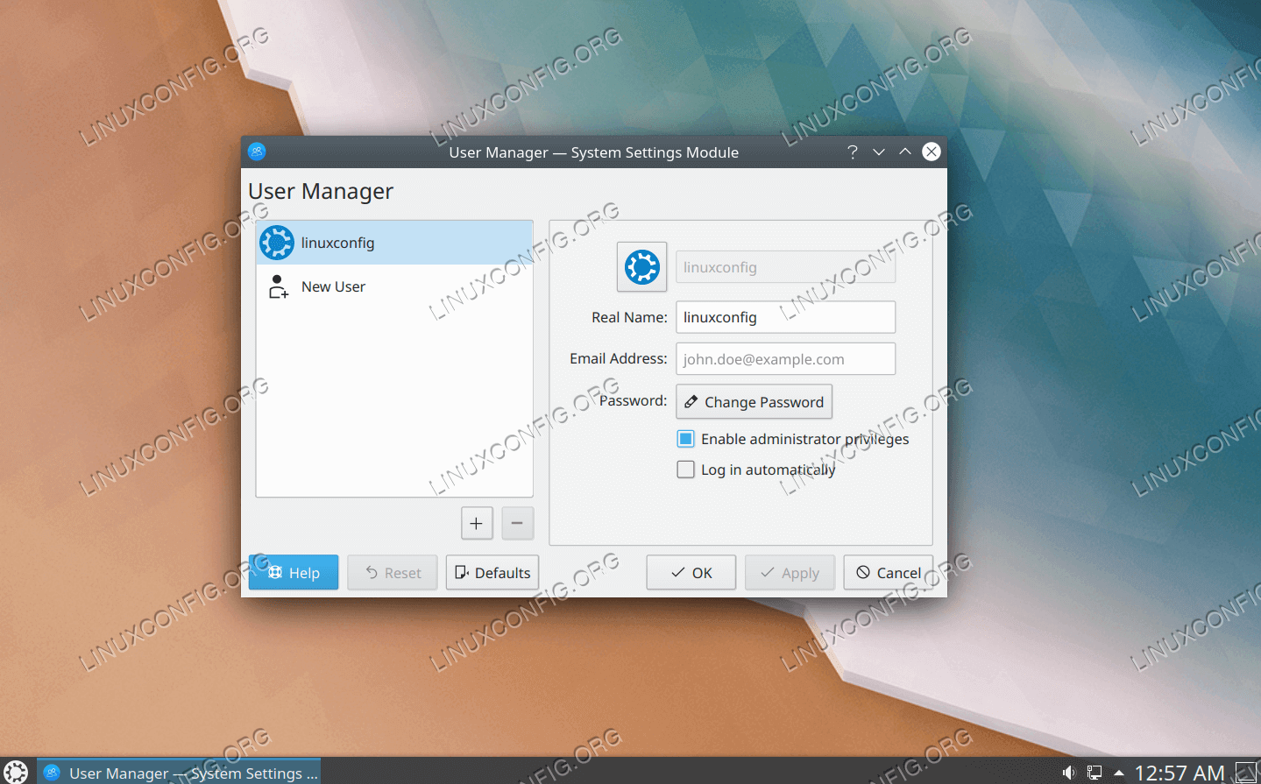Disable administrator privileges checkbox

686,439
